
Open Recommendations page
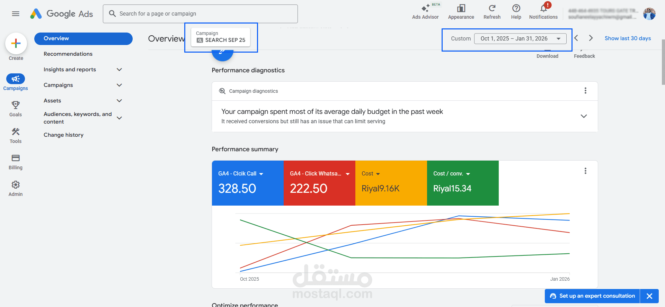coord(68,54)
